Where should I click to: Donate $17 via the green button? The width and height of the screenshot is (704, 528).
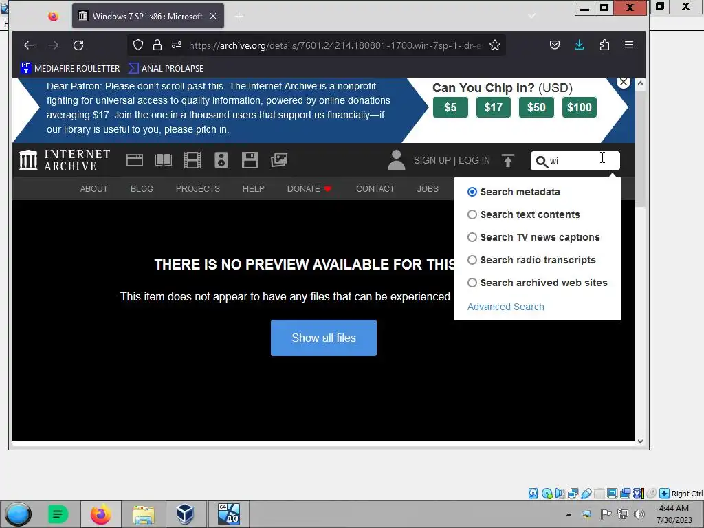tap(493, 107)
